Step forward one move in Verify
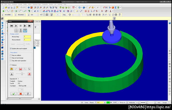Viewport: 172px width, 110px height. (x=25, y=26)
